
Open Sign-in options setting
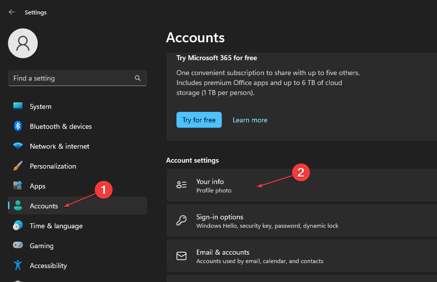pos(302,220)
